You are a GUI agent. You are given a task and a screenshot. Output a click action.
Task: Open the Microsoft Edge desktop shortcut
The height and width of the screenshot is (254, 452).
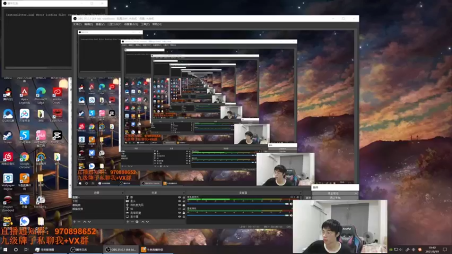(41, 95)
